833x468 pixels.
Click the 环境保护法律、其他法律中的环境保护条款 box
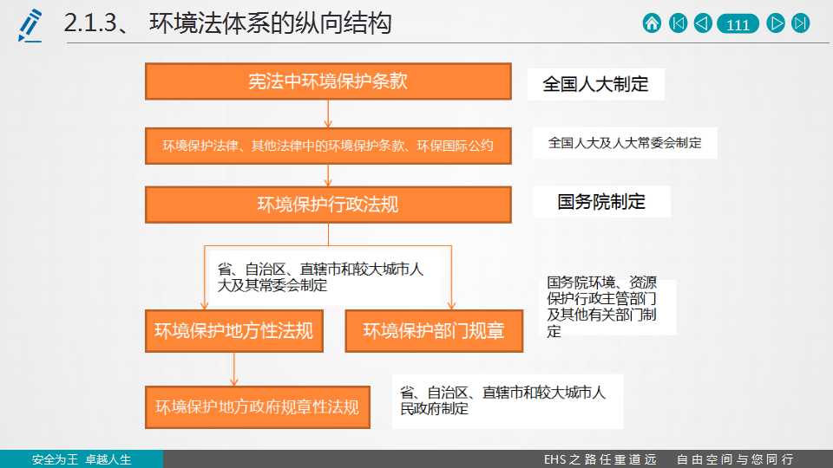click(328, 146)
